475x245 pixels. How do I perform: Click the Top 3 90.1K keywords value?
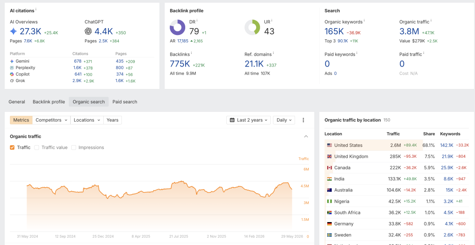point(342,41)
